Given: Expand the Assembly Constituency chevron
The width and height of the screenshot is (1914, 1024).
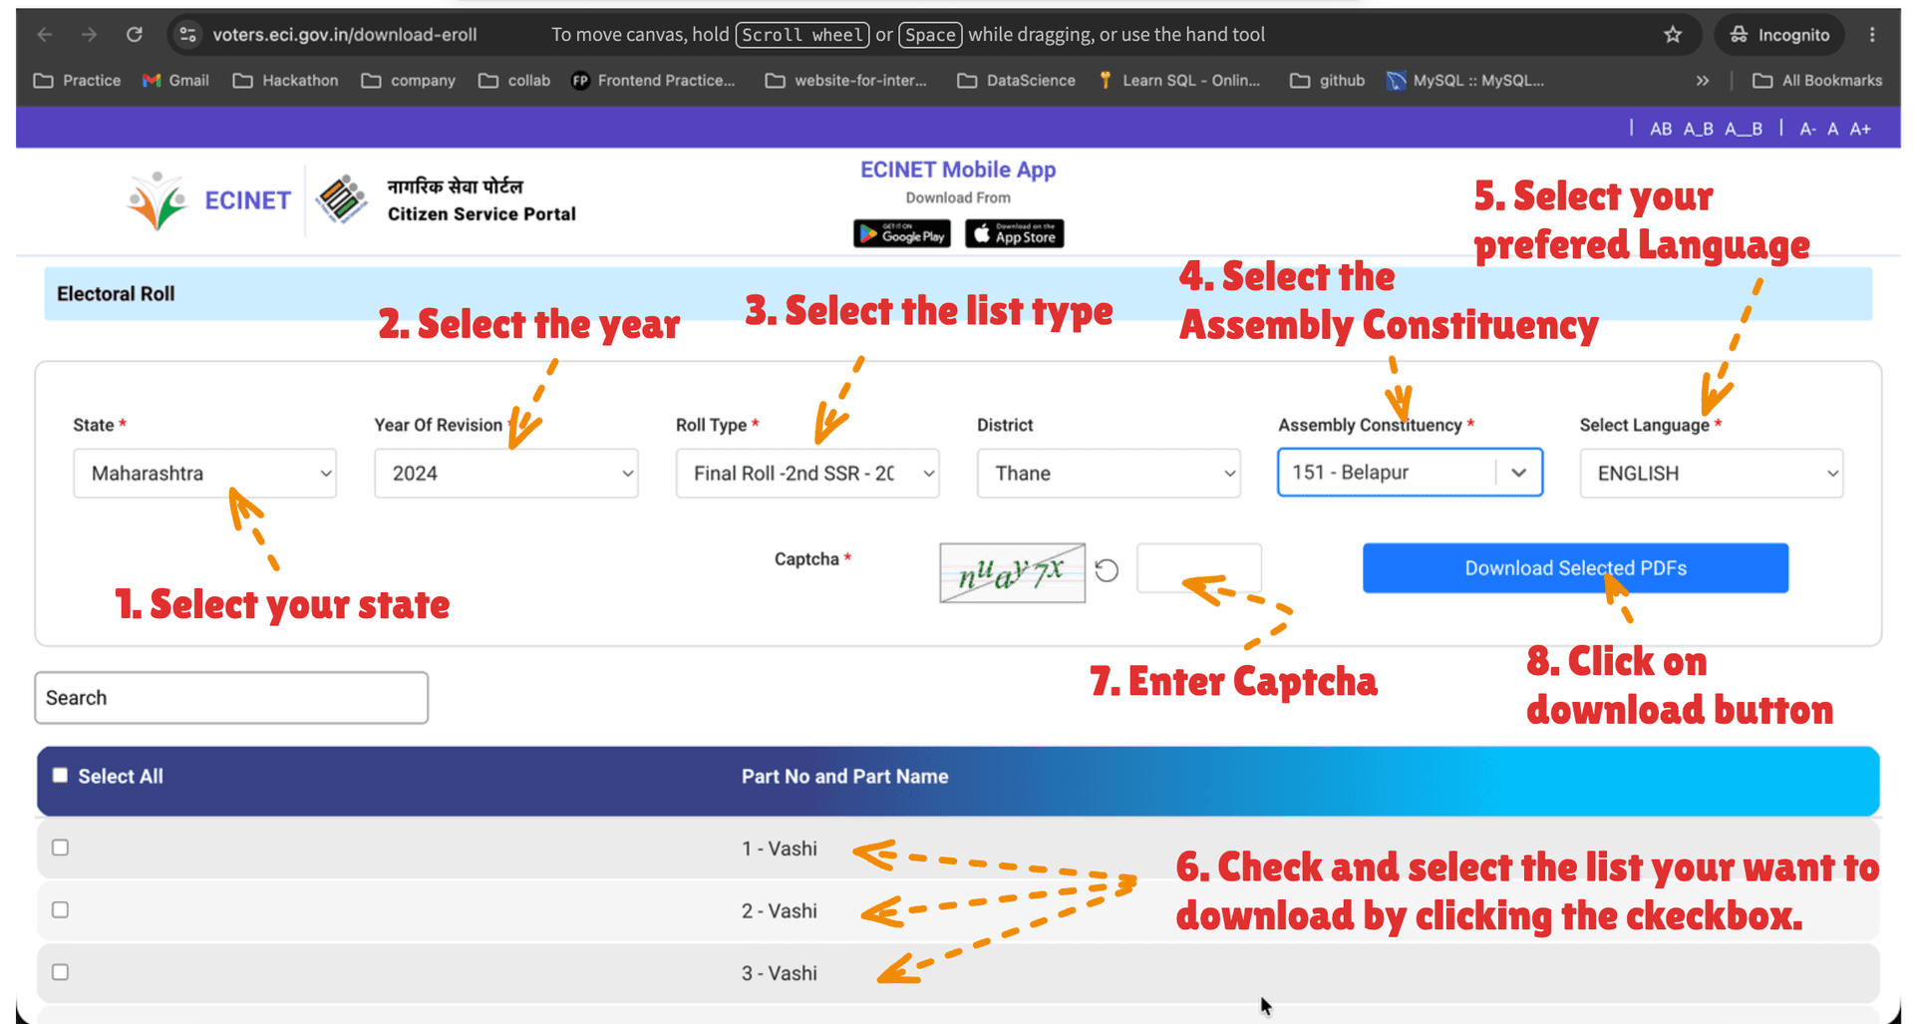Looking at the screenshot, I should click(x=1518, y=473).
